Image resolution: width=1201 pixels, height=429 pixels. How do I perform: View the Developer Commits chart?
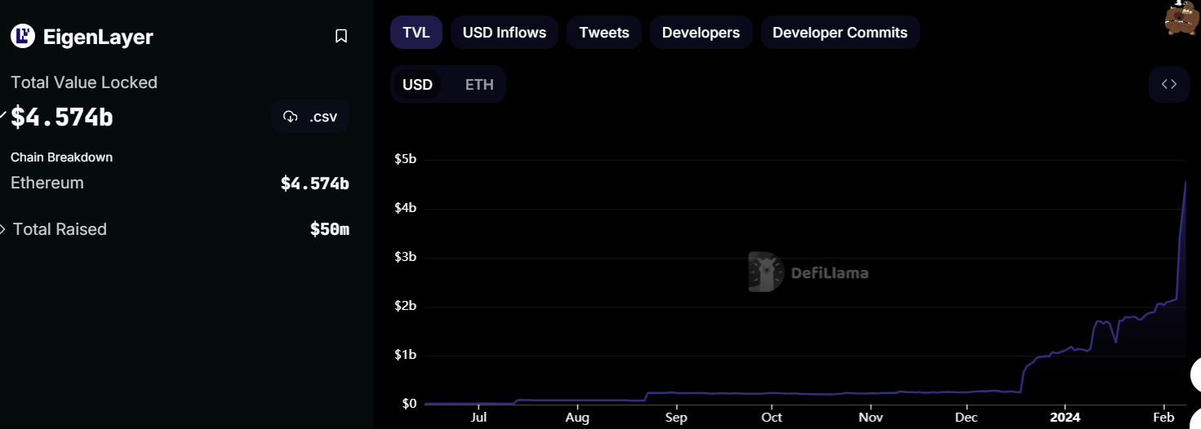coord(840,33)
